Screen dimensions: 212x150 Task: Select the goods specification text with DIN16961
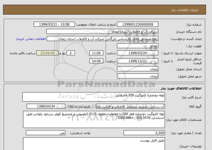click(94, 119)
